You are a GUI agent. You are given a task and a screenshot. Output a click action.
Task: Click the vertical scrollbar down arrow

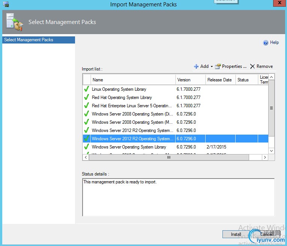272,151
